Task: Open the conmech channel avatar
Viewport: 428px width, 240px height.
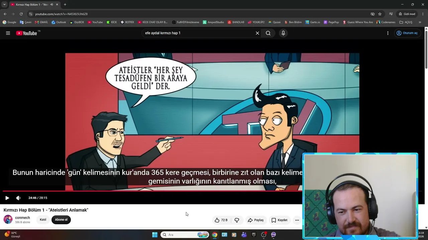Action: tap(8, 219)
